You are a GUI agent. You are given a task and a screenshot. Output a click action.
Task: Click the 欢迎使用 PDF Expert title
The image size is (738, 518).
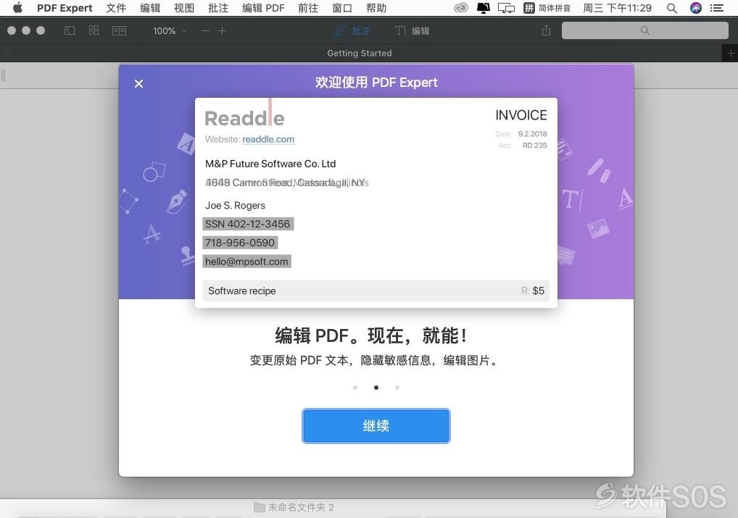[376, 83]
